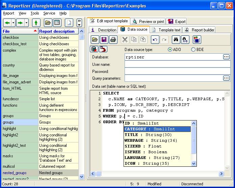This screenshot has height=188, width=235.
Task: Click the Query parameters ellipsis button
Action: click(x=226, y=78)
